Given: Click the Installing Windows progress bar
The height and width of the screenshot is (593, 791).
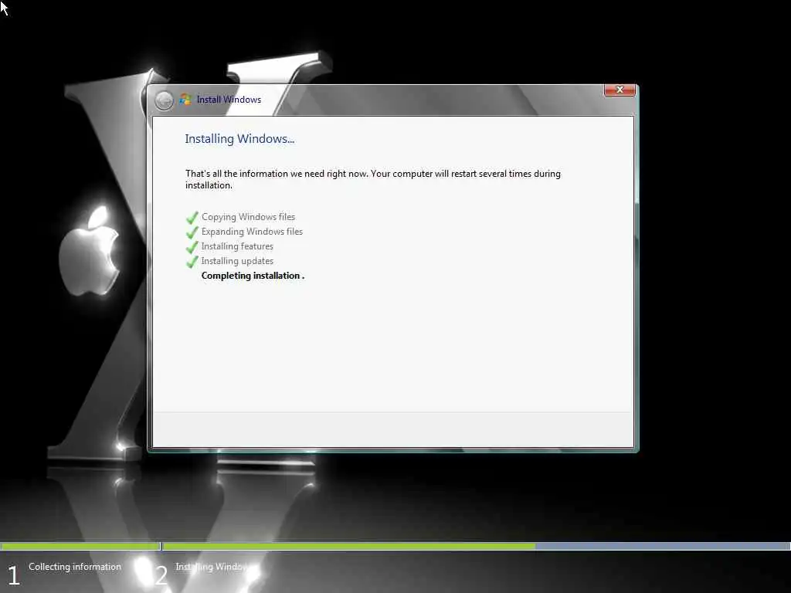Looking at the screenshot, I should 476,546.
